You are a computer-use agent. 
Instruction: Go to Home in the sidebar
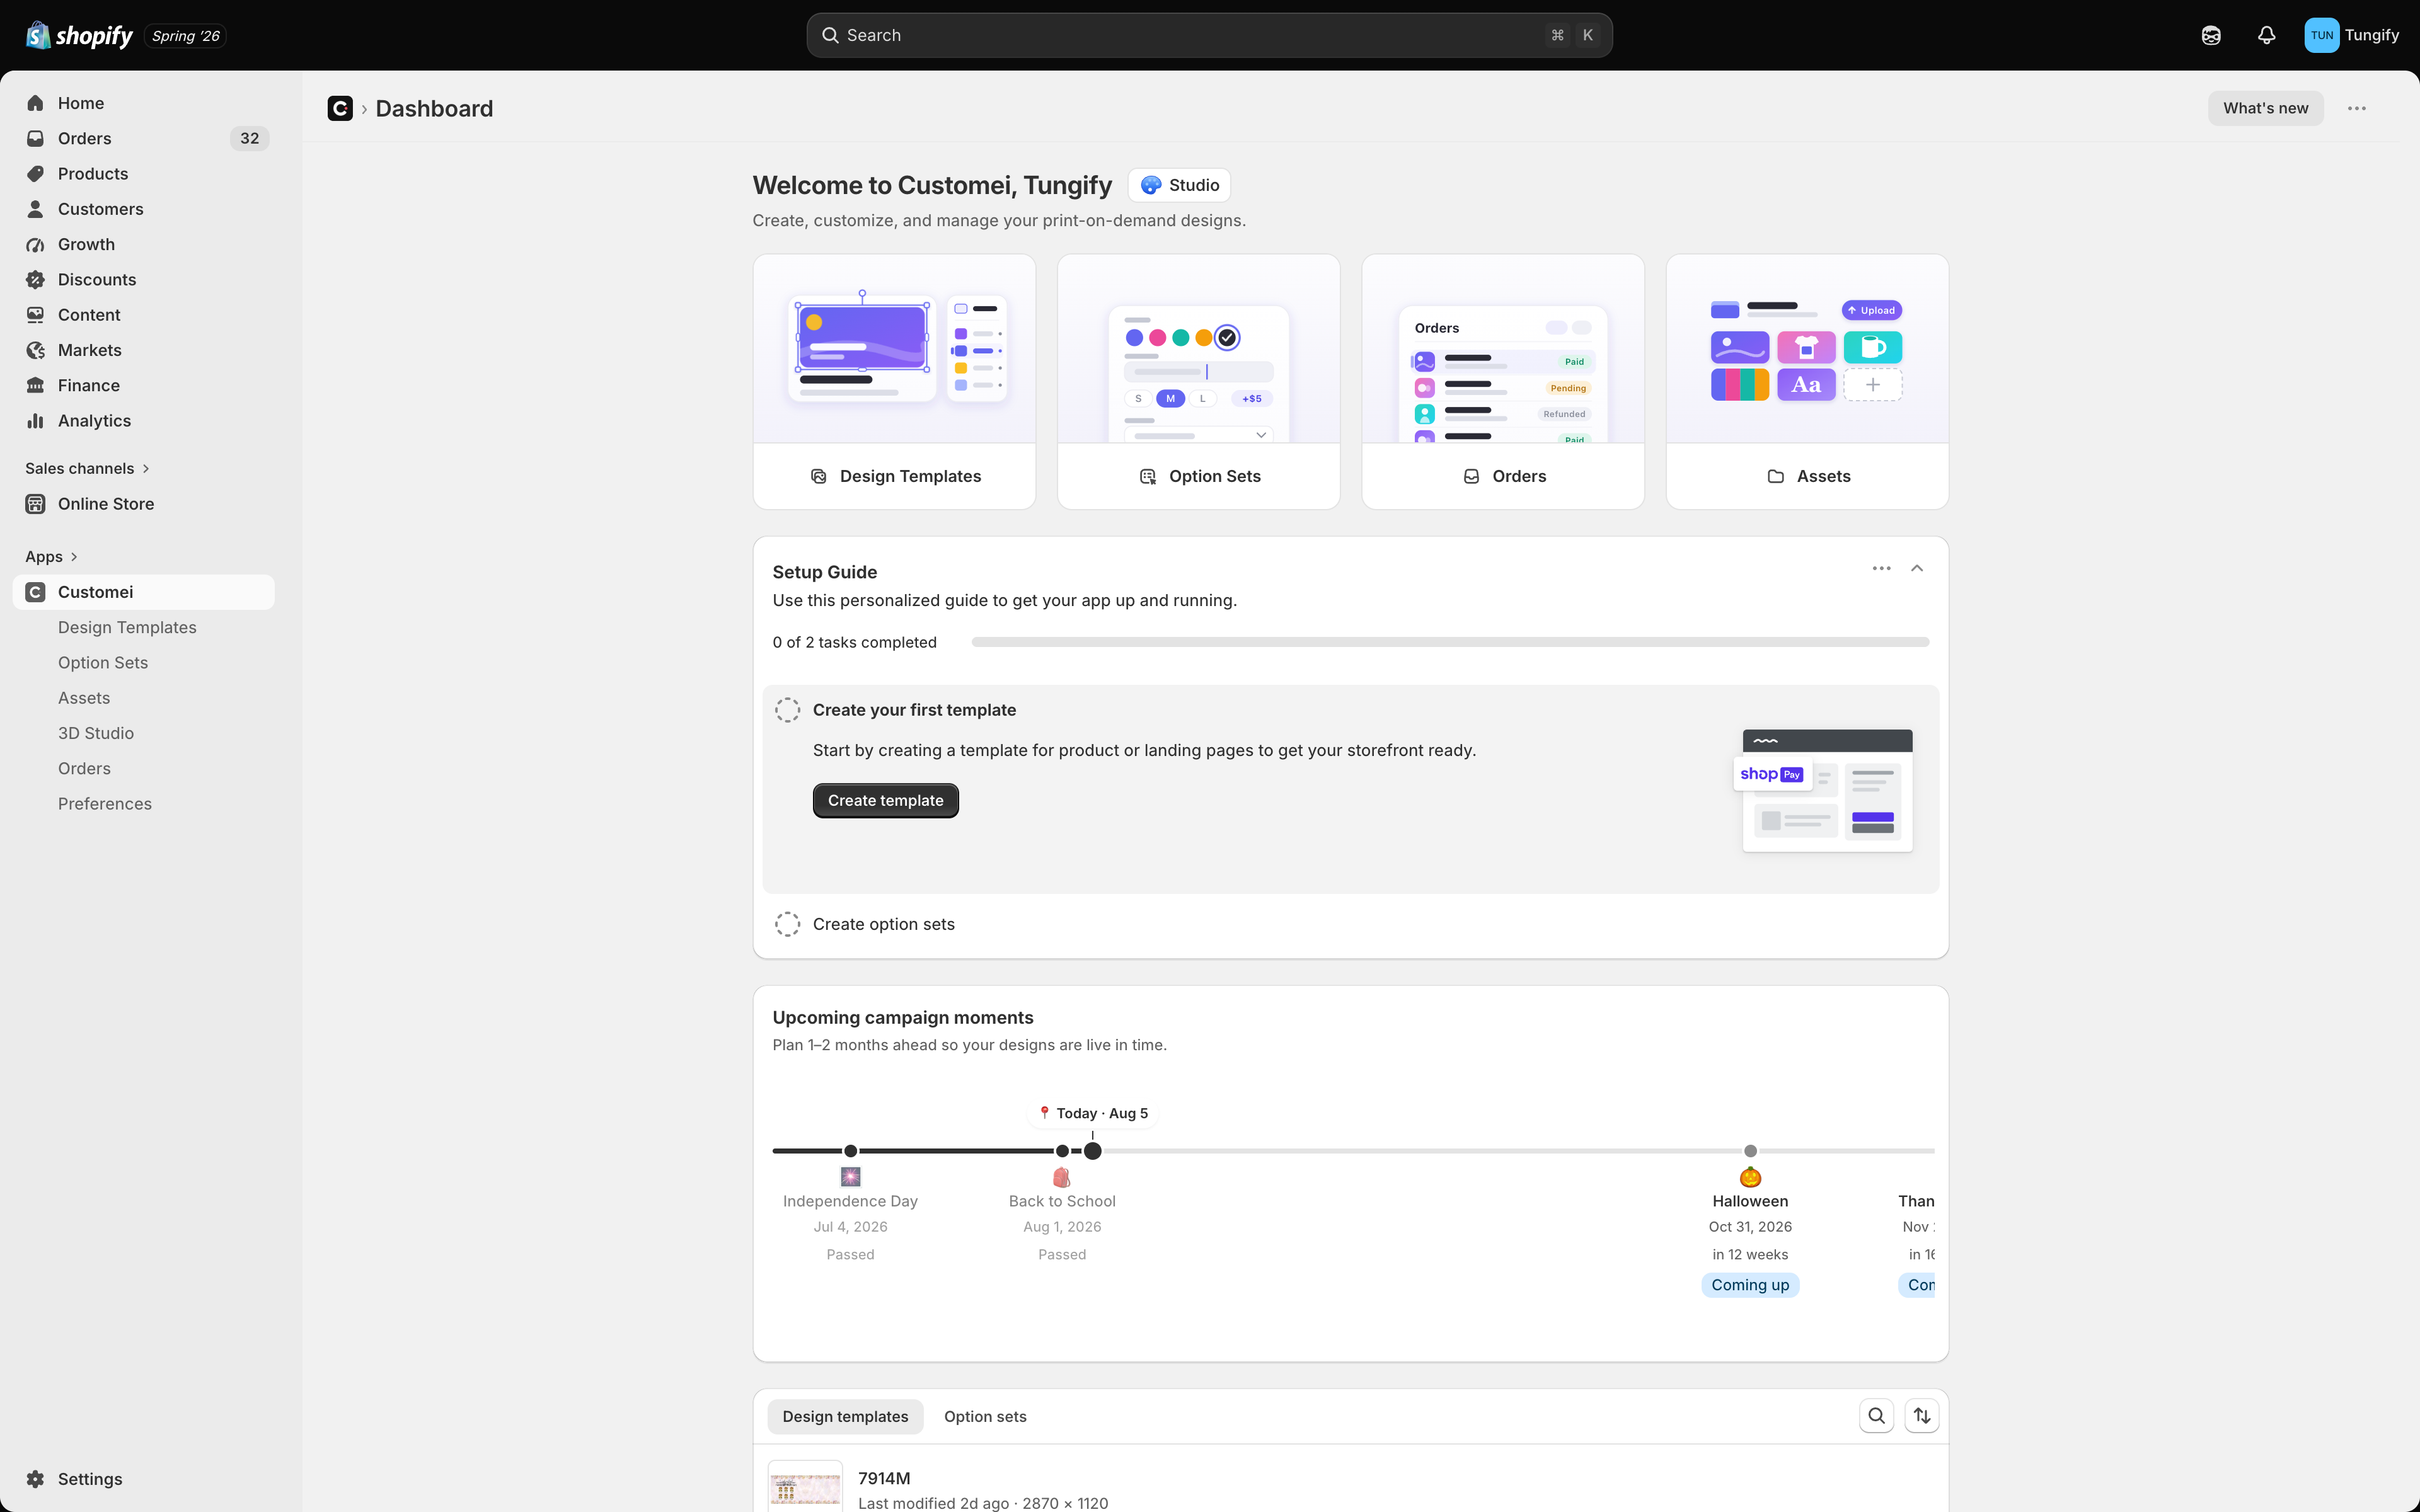145,103
